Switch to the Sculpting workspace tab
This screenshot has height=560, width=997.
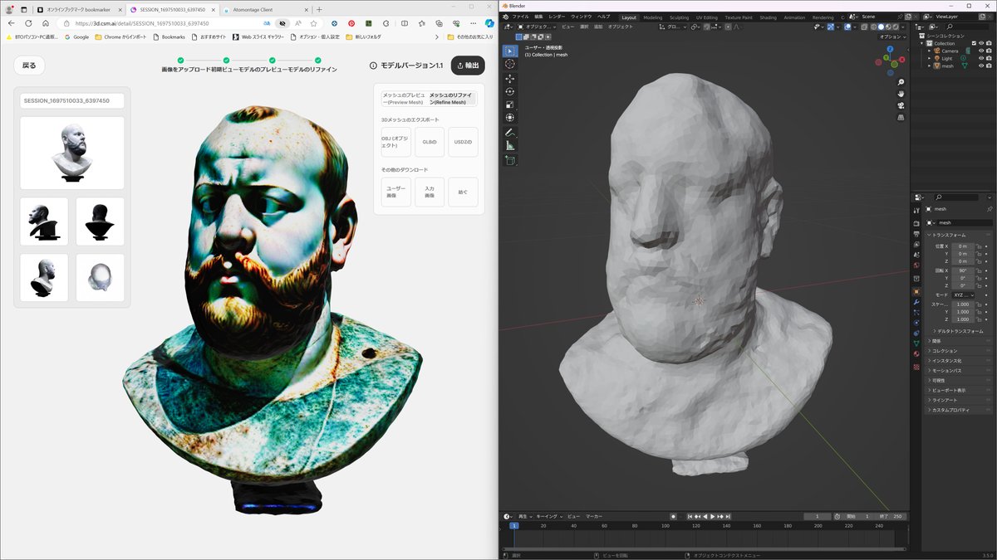pos(680,17)
